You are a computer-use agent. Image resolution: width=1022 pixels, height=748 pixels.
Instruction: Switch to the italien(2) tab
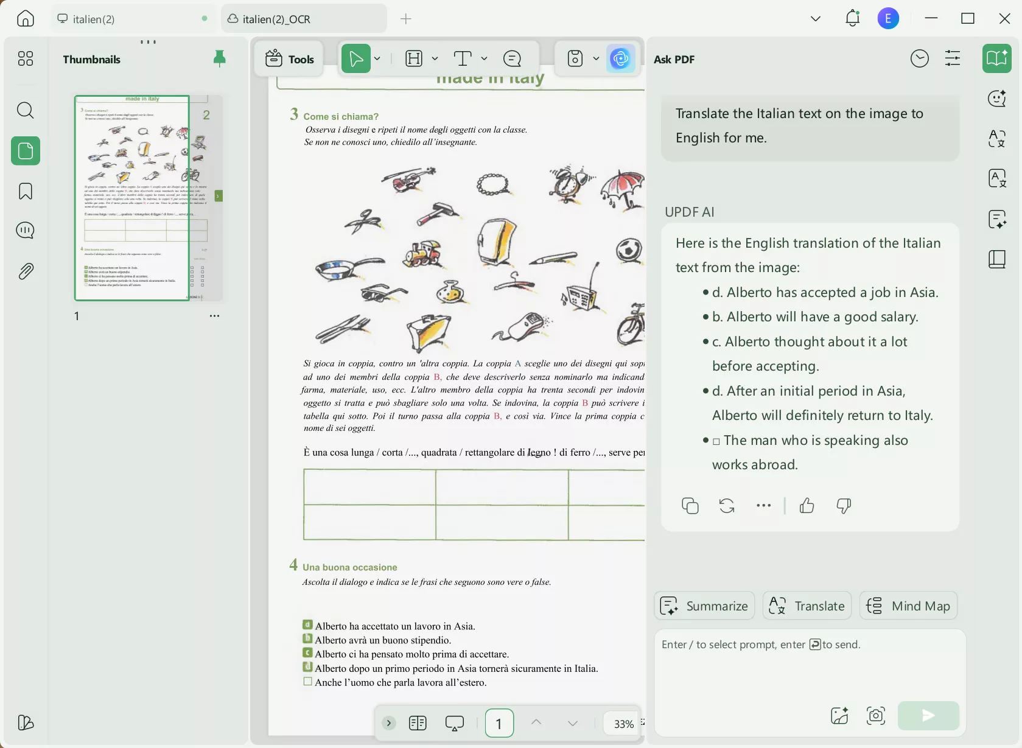point(94,19)
